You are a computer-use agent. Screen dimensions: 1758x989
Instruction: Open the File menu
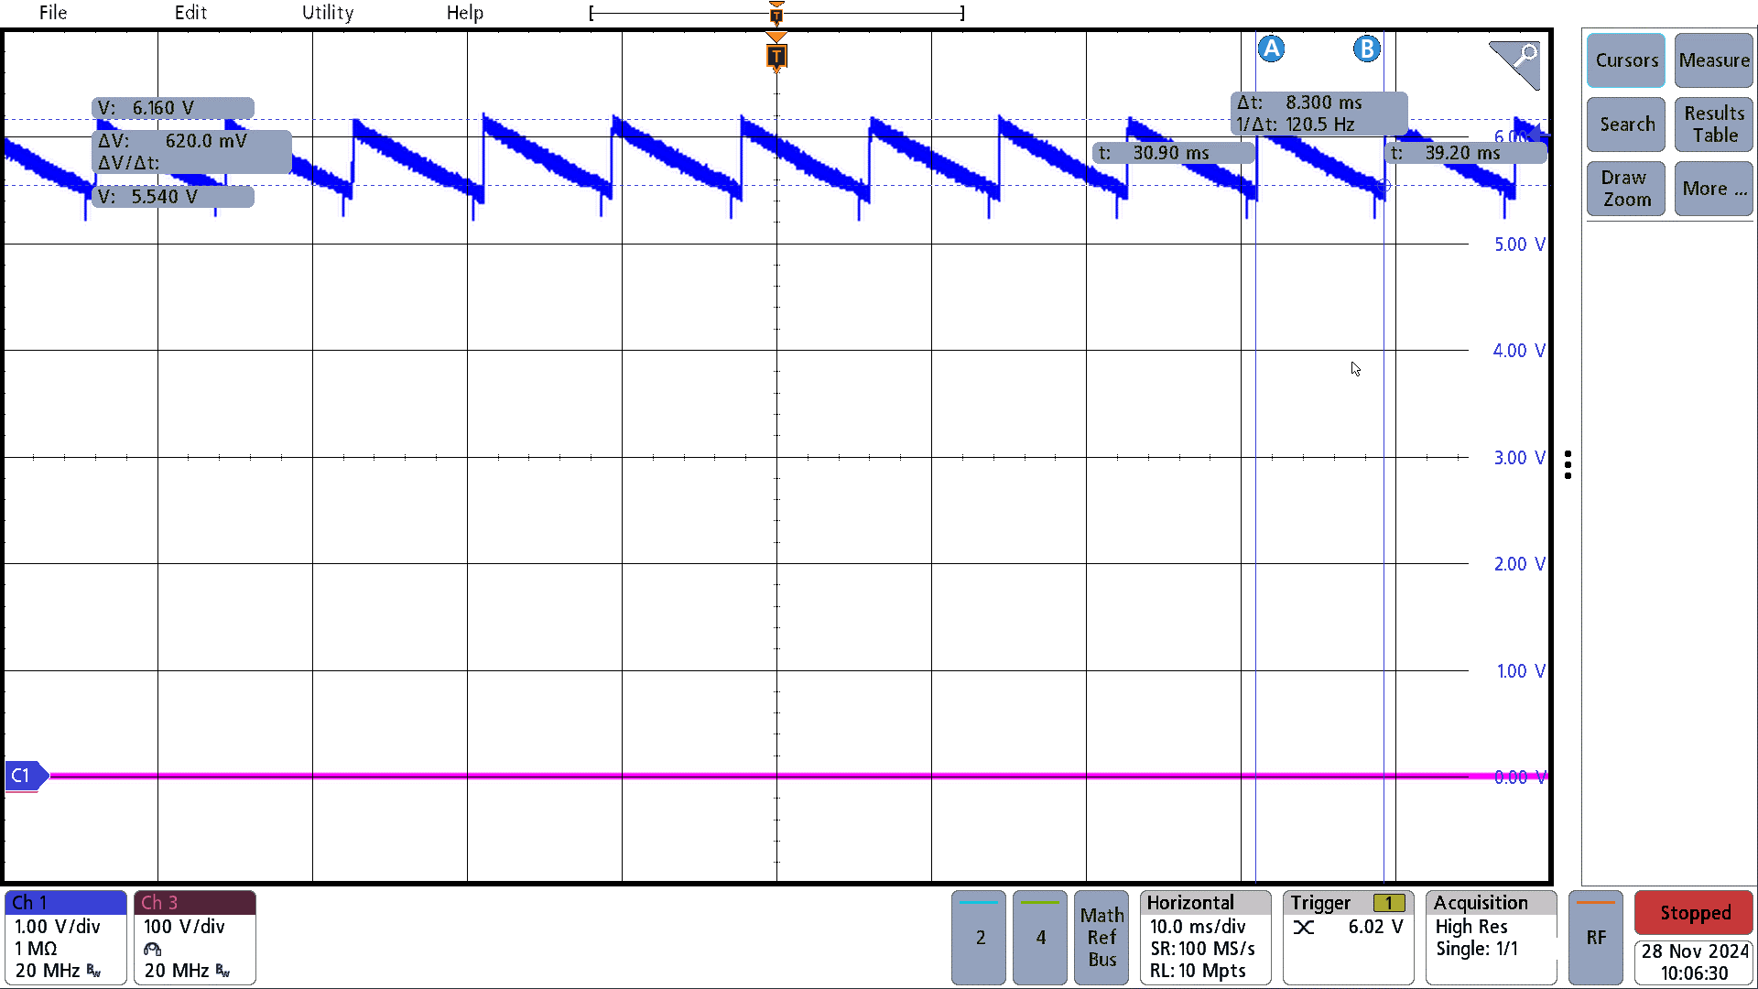click(x=53, y=13)
